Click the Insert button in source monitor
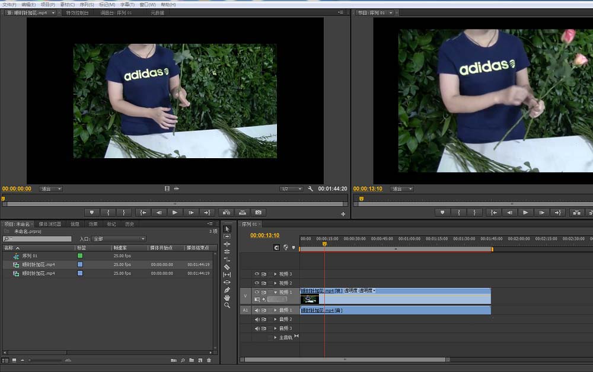Image resolution: width=593 pixels, height=372 pixels. tap(225, 212)
